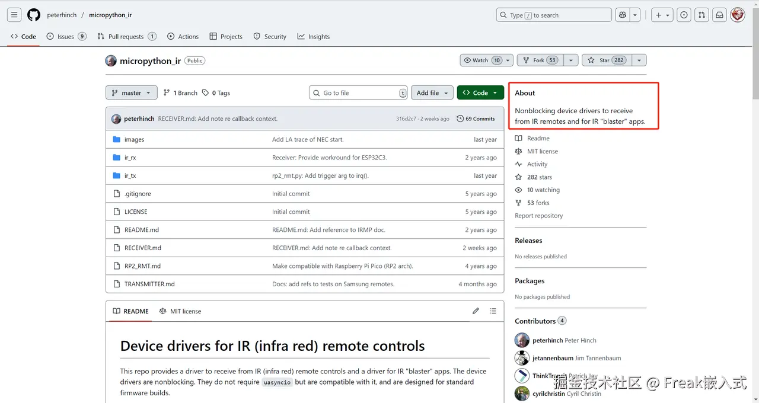Open the Pull requests tab
The height and width of the screenshot is (403, 759).
tap(126, 36)
